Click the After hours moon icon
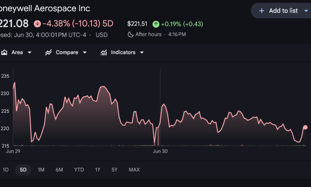 point(130,34)
